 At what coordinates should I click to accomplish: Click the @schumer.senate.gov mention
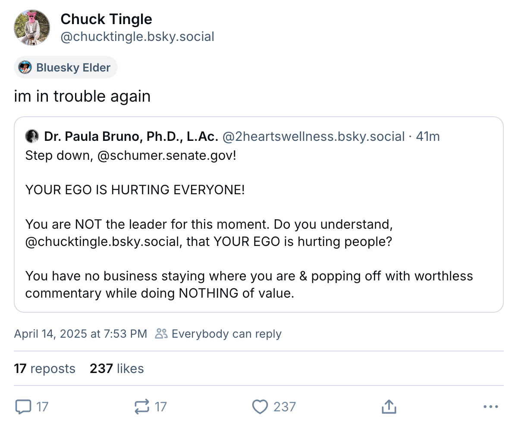pos(166,155)
